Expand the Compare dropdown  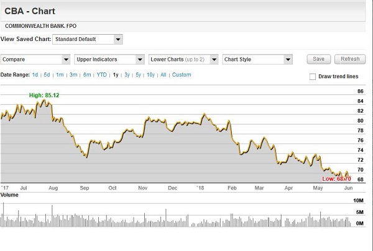click(x=35, y=59)
